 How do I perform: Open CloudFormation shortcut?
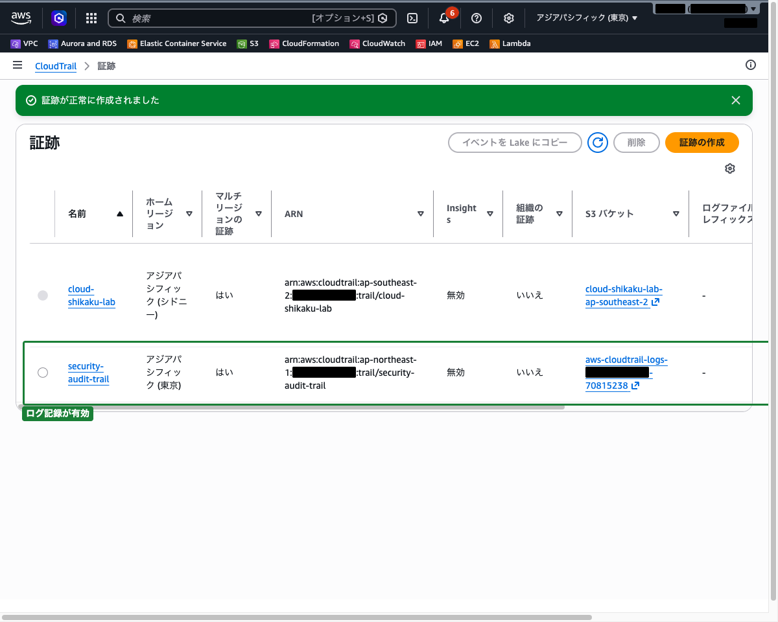point(304,44)
